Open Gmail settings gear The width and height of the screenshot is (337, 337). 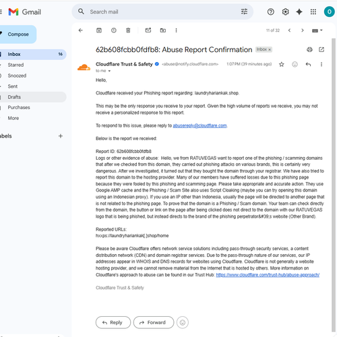[285, 11]
